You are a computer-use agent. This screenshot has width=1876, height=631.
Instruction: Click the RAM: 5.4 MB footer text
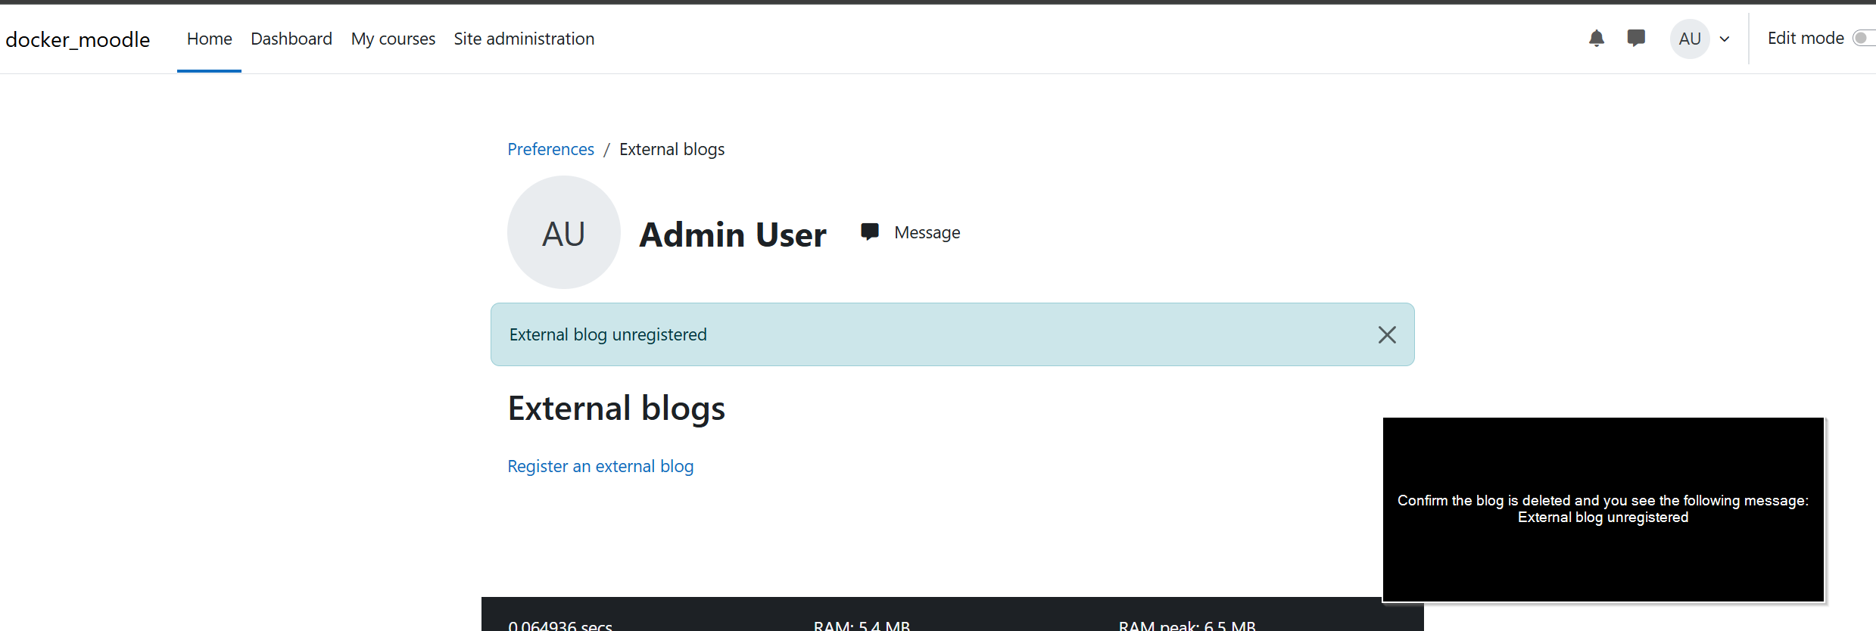tap(862, 625)
